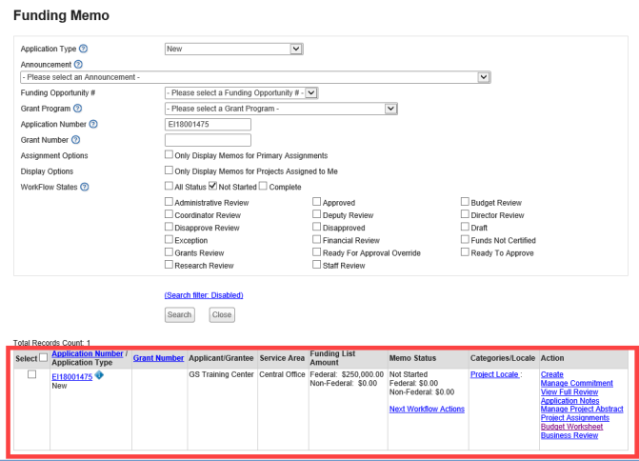Screen dimensions: 639x461
Task: Click the blue diamond icon beside EI18001475
Action: click(x=99, y=375)
